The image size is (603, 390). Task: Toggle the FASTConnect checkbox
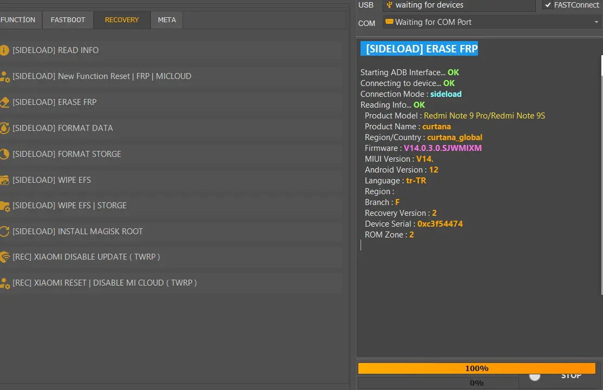tap(548, 5)
